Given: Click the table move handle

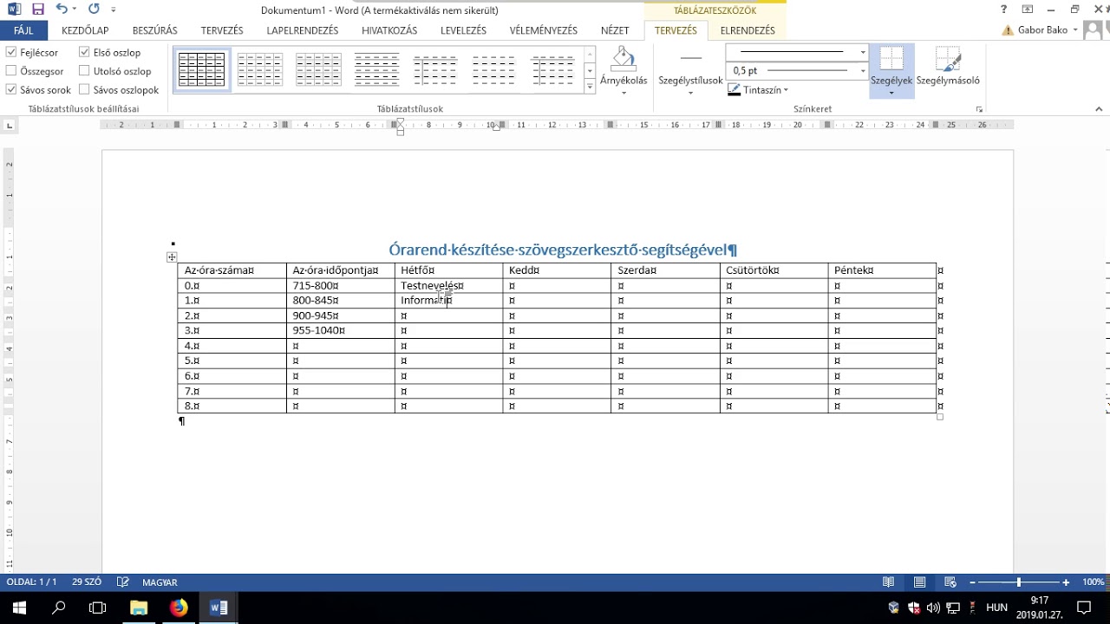Looking at the screenshot, I should [x=172, y=257].
